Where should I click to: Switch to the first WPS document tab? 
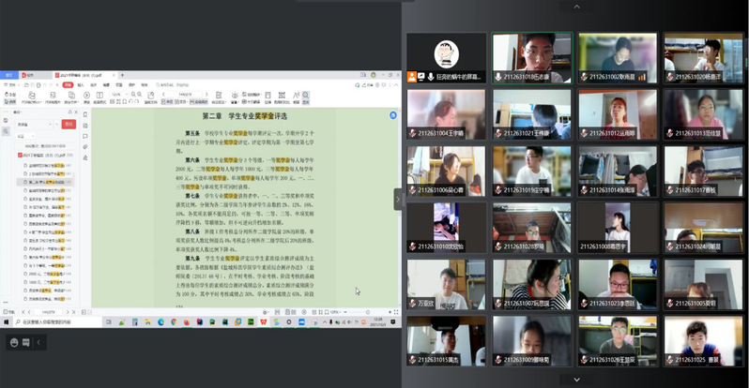pos(26,74)
